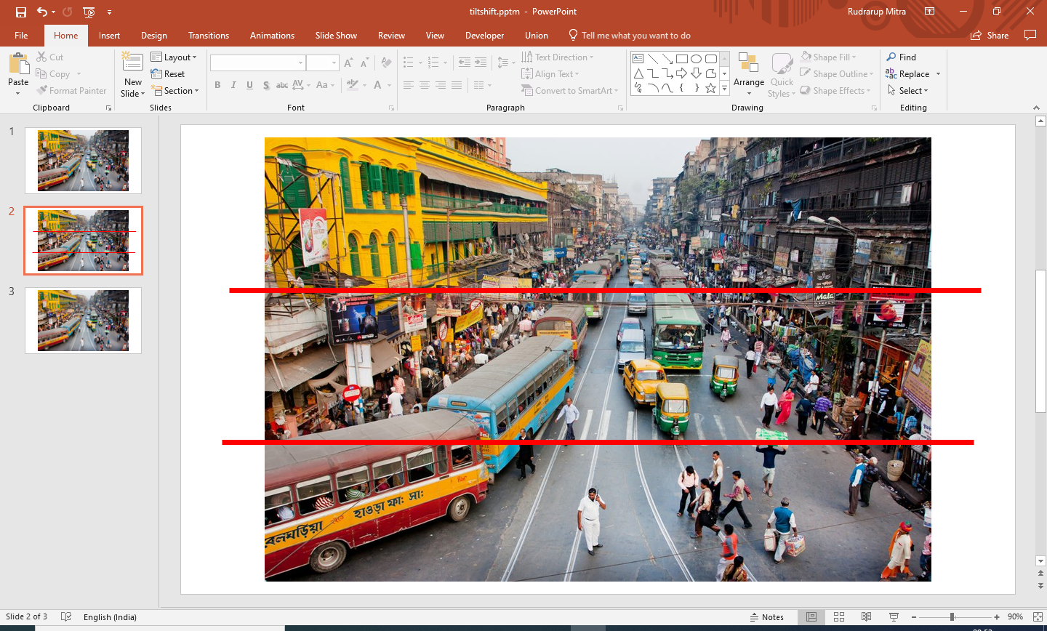Toggle Text Shadow
Viewport: 1047px width, 631px height.
[x=266, y=85]
